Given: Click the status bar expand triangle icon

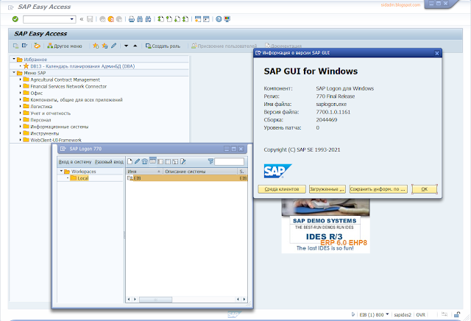Looking at the screenshot, I should 353,314.
